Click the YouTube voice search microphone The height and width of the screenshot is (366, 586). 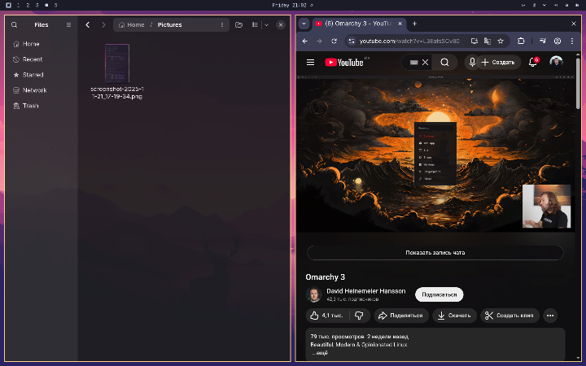pos(471,62)
